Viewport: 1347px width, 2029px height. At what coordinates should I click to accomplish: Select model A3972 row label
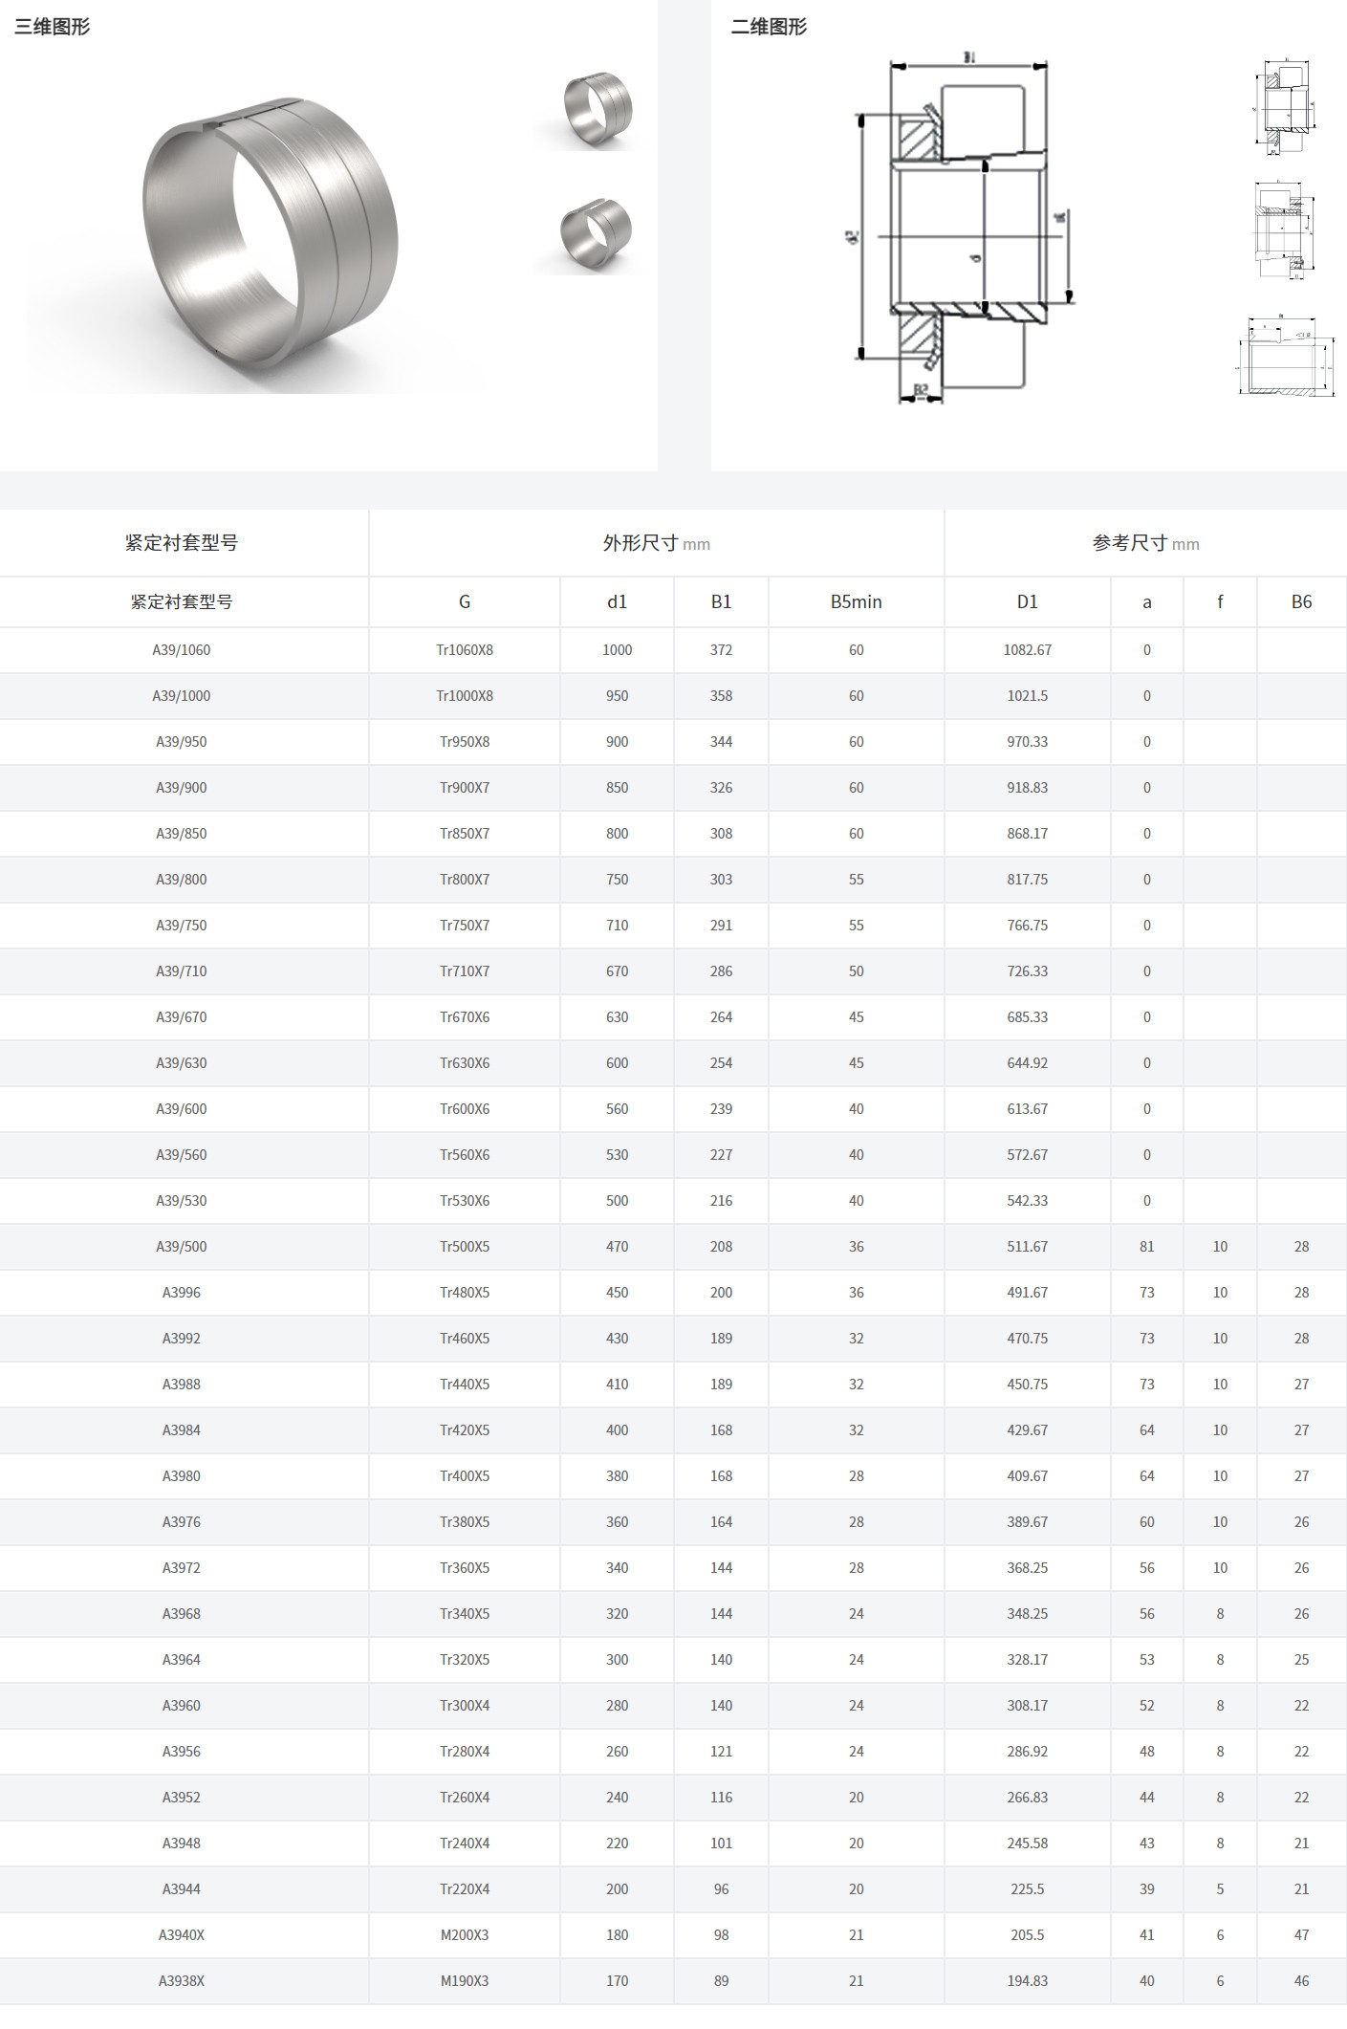pos(182,1568)
